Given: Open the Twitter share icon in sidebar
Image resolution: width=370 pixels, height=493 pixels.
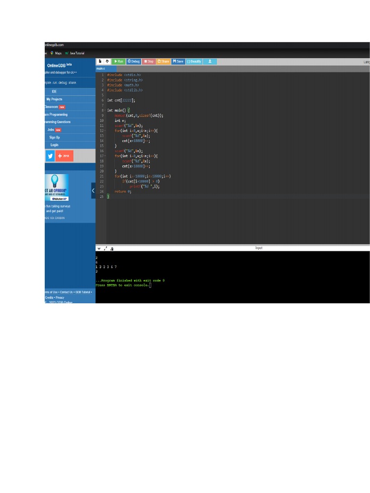Looking at the screenshot, I should pyautogui.click(x=50, y=156).
